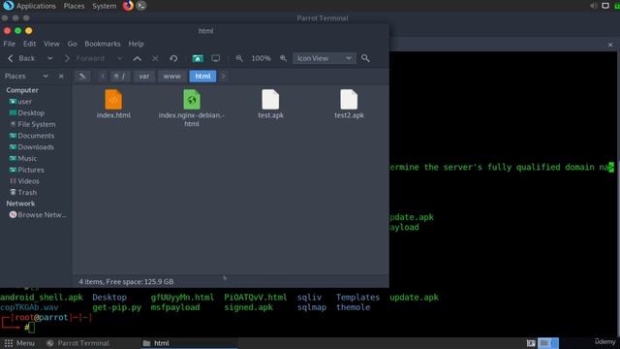The image size is (620, 349).
Task: Open the index.html file icon
Action: [x=113, y=99]
